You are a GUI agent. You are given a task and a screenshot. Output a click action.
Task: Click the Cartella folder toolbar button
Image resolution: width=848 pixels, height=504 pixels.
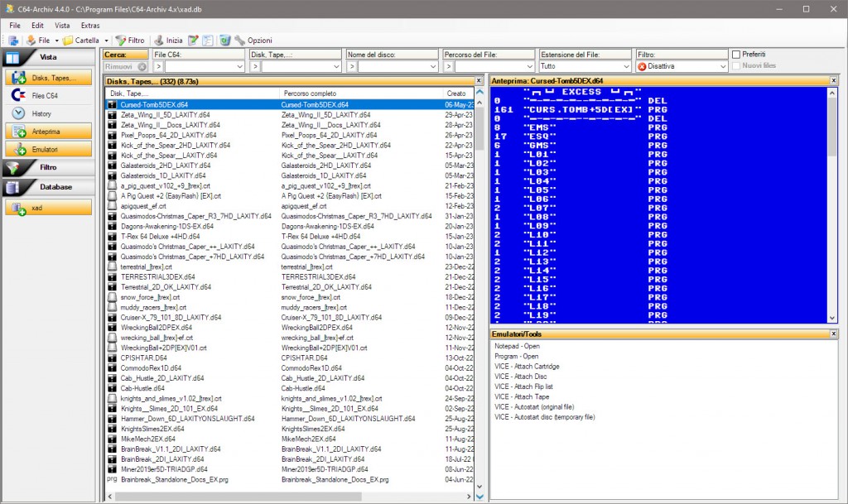click(x=80, y=41)
